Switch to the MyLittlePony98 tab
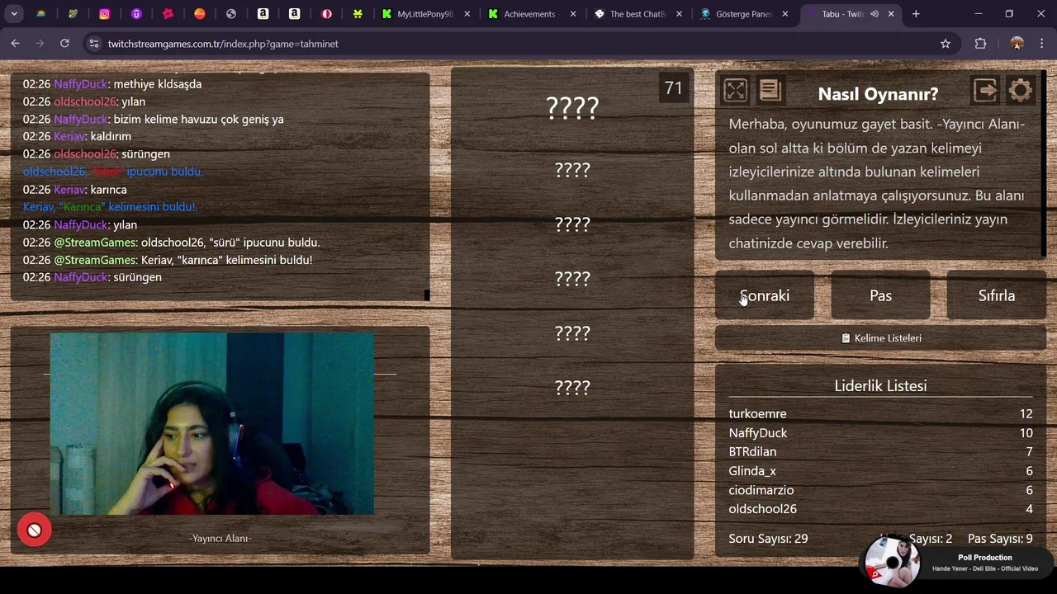Screen dimensions: 1057x594 coord(424,14)
